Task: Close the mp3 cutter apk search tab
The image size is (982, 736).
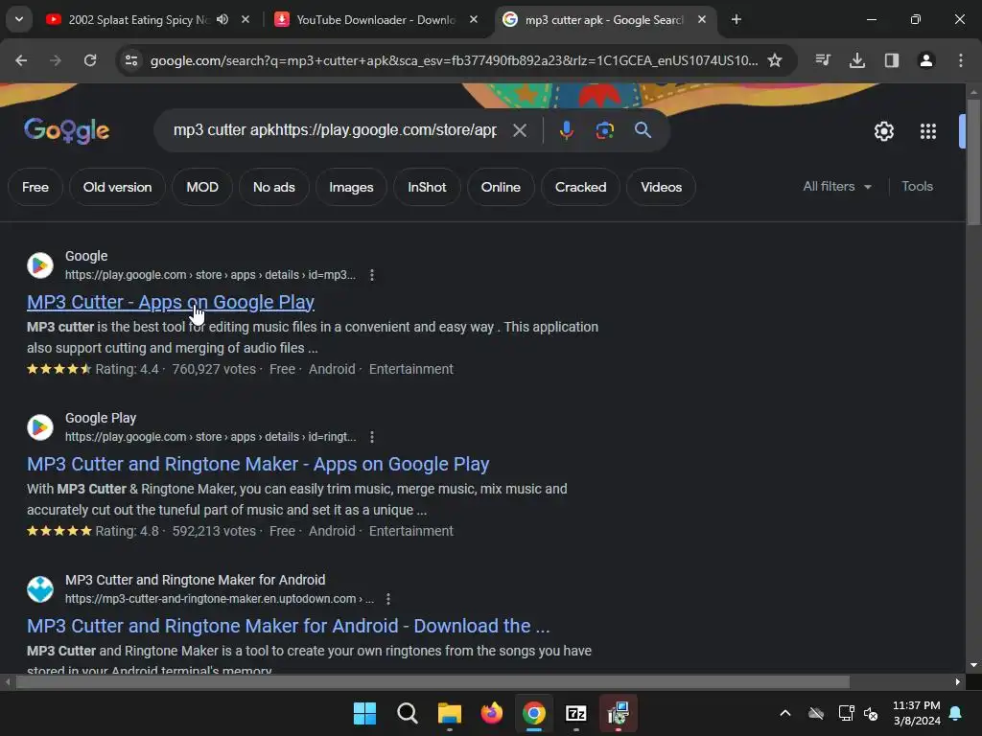Action: click(701, 19)
